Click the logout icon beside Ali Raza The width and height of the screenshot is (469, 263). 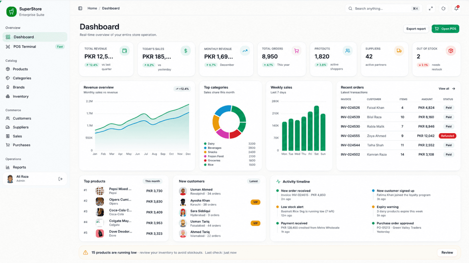[60, 179]
